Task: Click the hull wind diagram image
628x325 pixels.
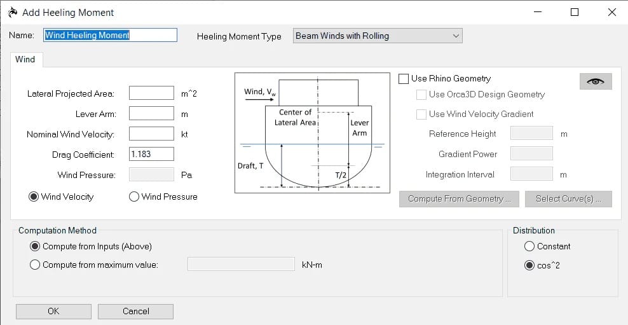Action: click(312, 132)
